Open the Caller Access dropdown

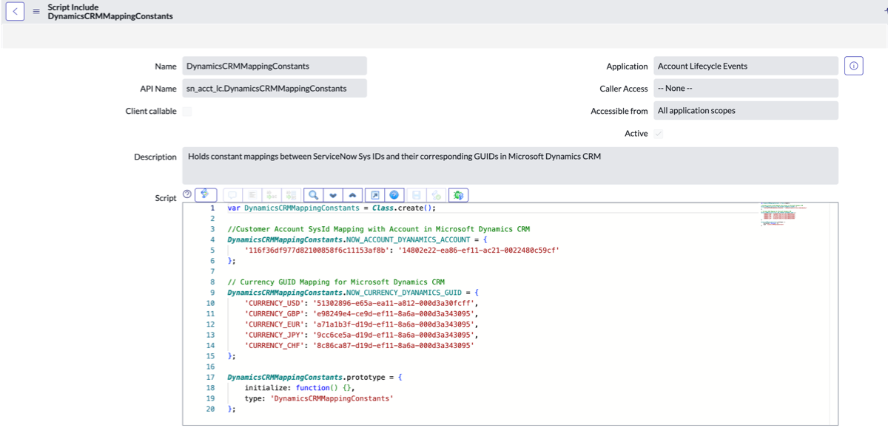745,88
